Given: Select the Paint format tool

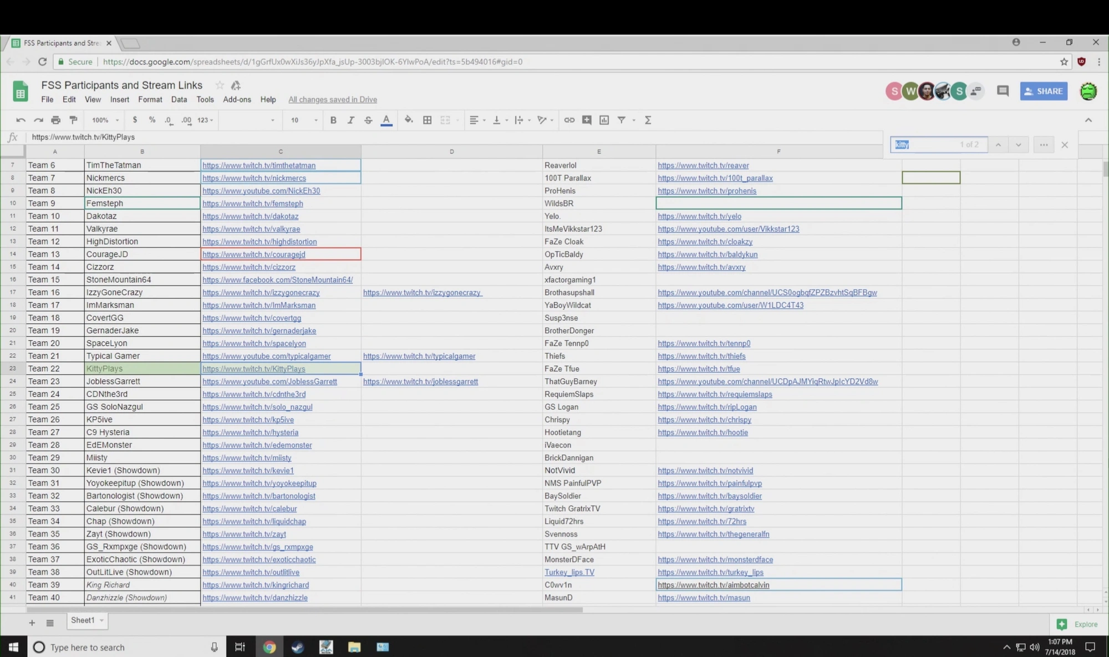Looking at the screenshot, I should tap(73, 120).
